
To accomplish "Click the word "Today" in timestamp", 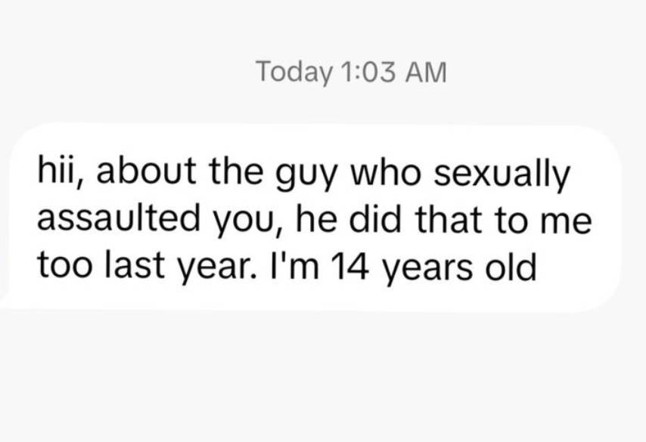I will click(x=294, y=73).
